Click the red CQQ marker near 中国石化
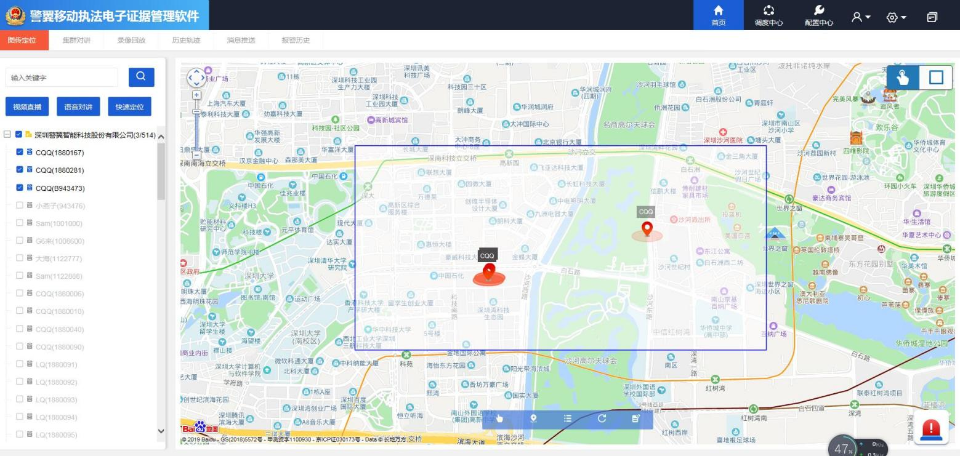Viewport: 960px width, 456px height. [x=489, y=271]
